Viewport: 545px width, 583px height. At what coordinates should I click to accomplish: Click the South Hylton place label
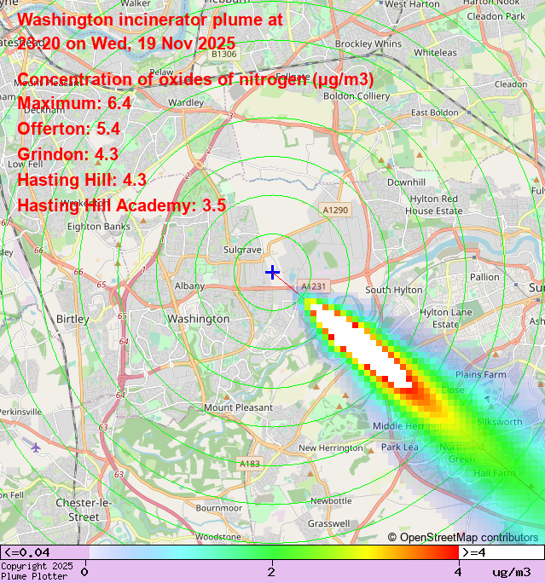pos(393,290)
